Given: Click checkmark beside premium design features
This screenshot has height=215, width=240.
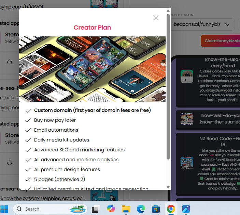Looking at the screenshot, I should coord(28,170).
